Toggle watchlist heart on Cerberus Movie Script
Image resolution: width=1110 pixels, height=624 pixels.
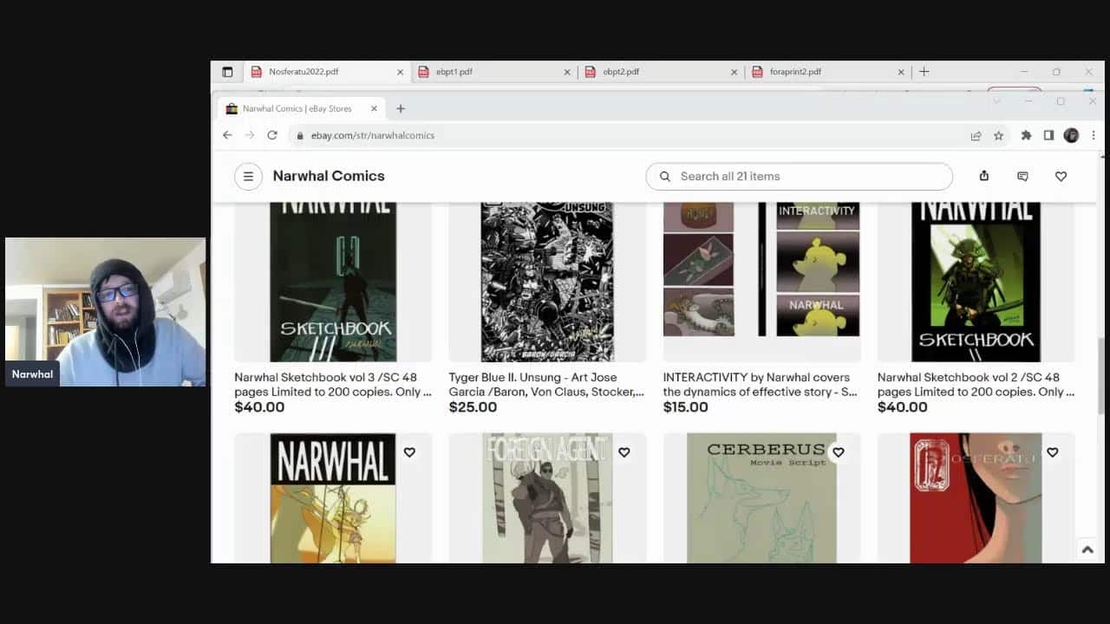pyautogui.click(x=838, y=452)
